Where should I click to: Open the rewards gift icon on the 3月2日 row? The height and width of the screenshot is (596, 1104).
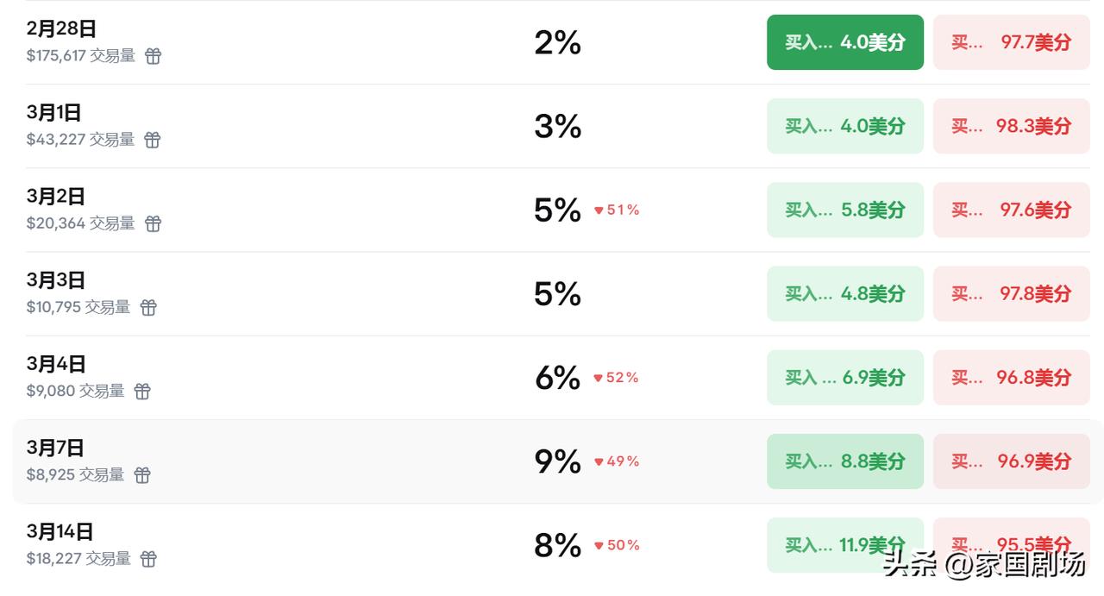tap(152, 223)
